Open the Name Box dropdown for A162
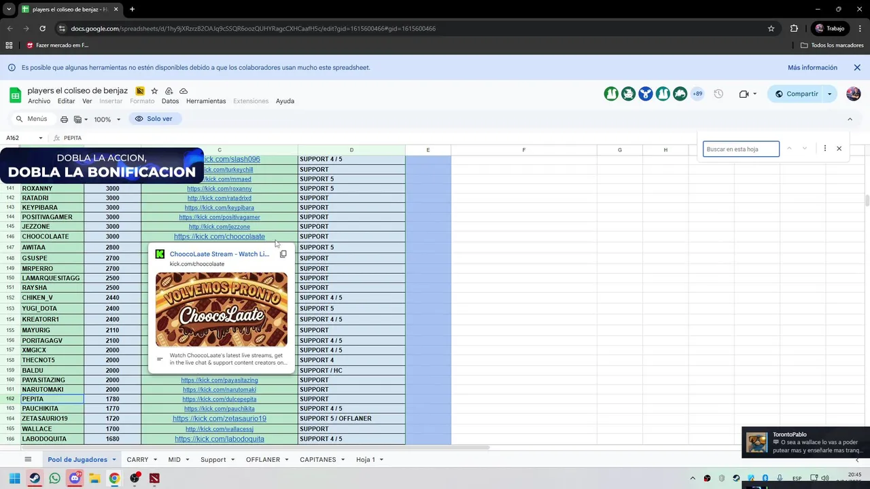Image resolution: width=870 pixels, height=489 pixels. [x=41, y=138]
